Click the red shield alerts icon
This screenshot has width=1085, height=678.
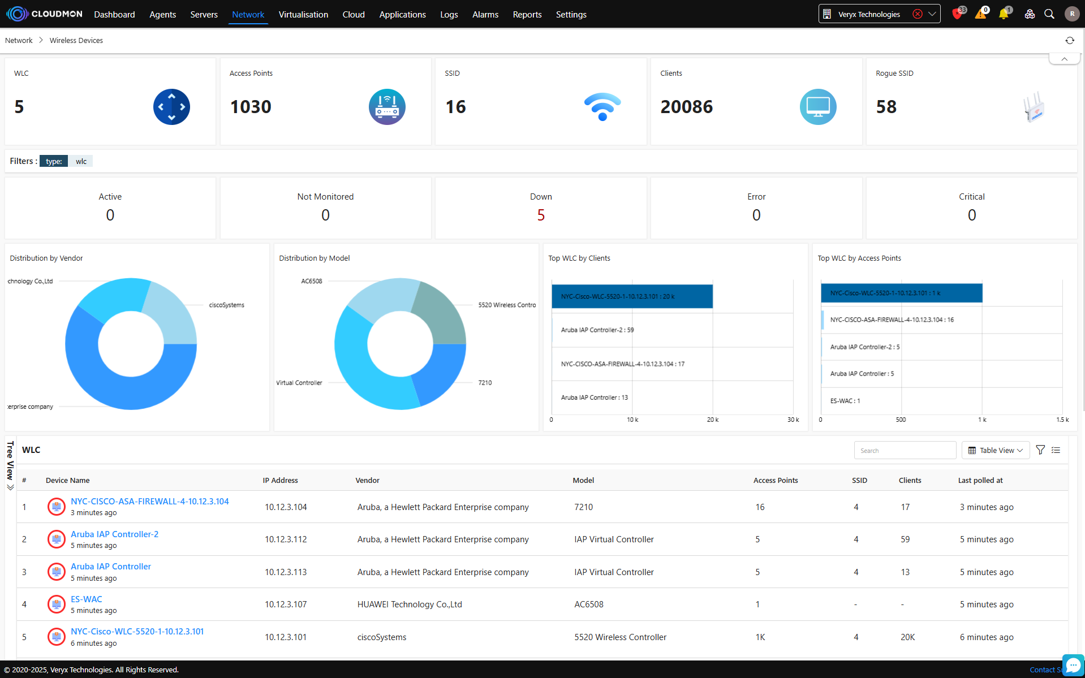click(957, 14)
